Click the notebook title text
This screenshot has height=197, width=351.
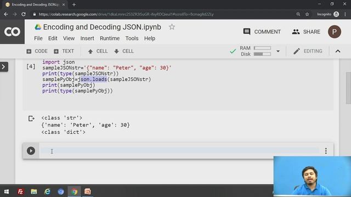point(102,27)
